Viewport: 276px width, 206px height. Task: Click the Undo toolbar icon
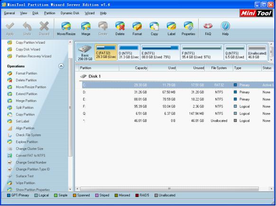pyautogui.click(x=27, y=29)
